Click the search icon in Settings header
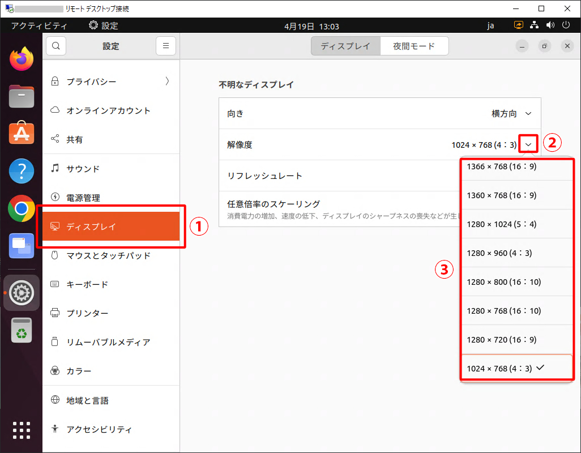Screen dimensions: 581x453 click(56, 46)
